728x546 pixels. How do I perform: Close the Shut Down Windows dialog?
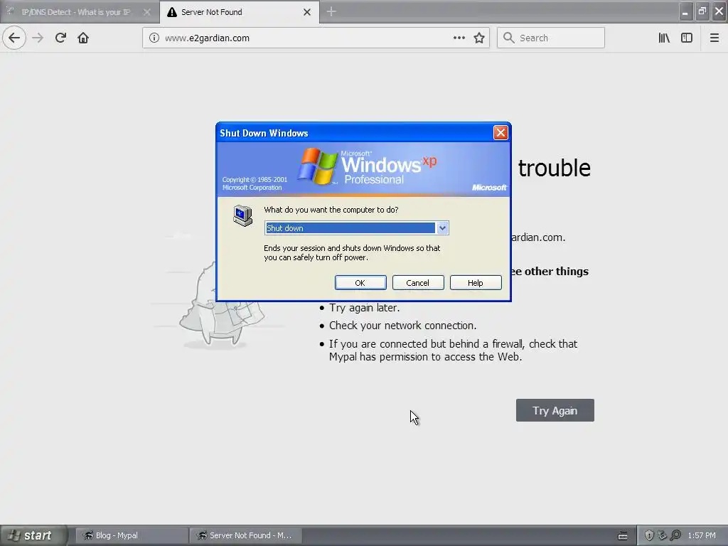click(500, 133)
